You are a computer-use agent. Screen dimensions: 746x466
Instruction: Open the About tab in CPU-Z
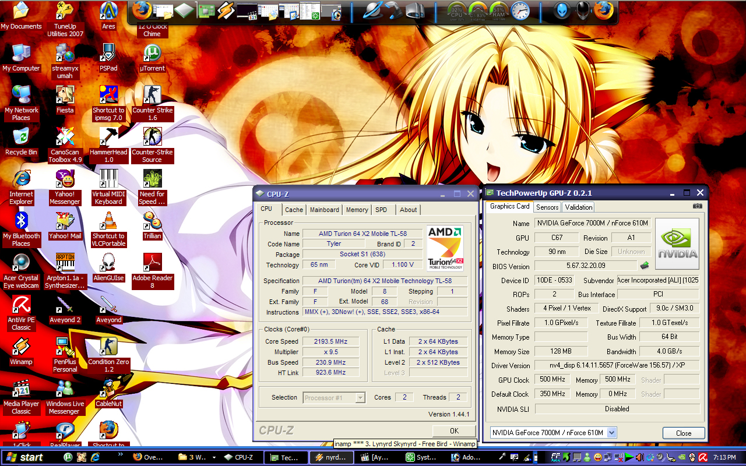pyautogui.click(x=408, y=210)
